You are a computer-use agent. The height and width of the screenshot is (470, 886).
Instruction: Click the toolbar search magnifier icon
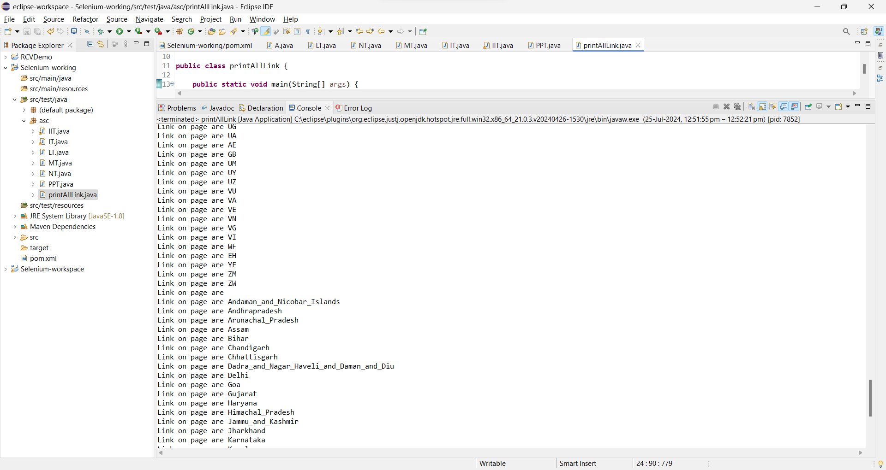click(x=846, y=31)
